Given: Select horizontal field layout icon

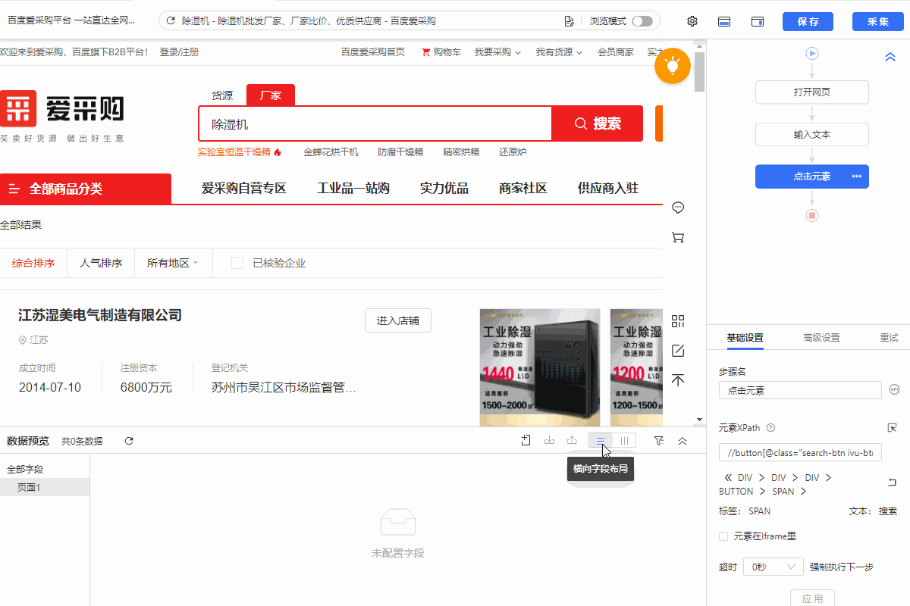Looking at the screenshot, I should coord(601,441).
